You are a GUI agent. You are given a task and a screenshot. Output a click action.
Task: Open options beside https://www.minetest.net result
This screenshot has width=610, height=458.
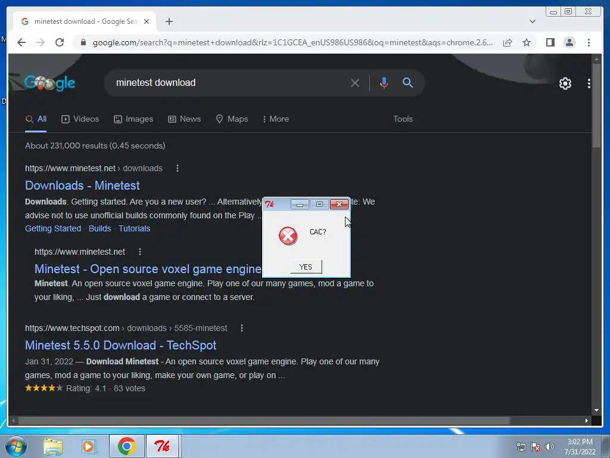(139, 252)
